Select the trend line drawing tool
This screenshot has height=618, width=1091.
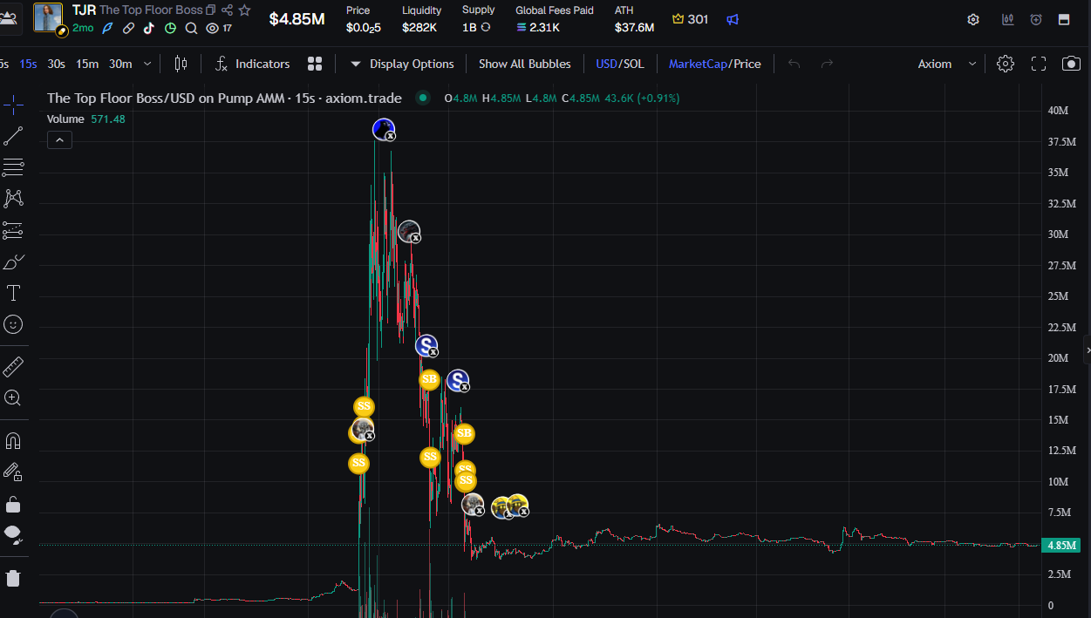point(13,136)
